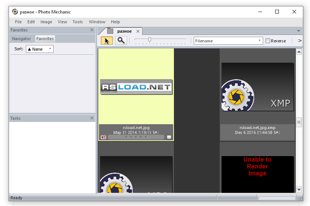Click the star rating dots bar on rsload.net.jpg
Screen dimensions: 310x206
point(136,137)
